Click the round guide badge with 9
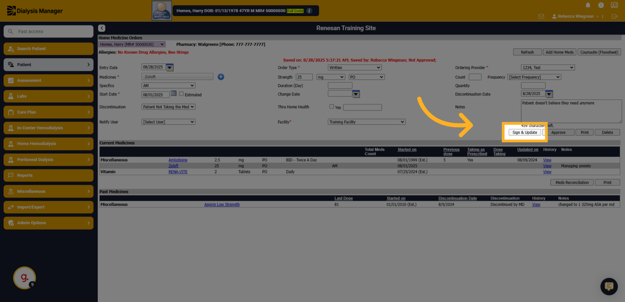 (x=24, y=278)
